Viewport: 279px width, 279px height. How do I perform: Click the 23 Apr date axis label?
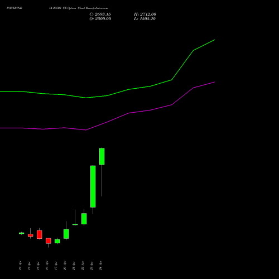pos(92,266)
